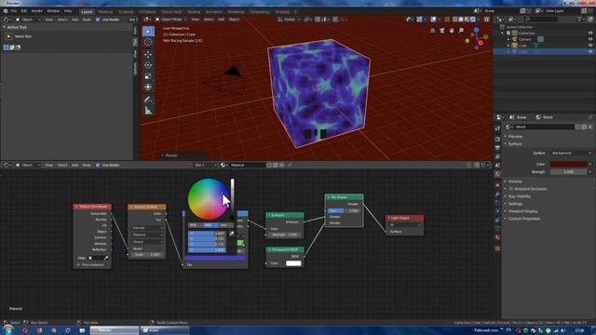
Task: Click the eyedropper in Texture Coordinate Object field
Action: click(x=106, y=258)
